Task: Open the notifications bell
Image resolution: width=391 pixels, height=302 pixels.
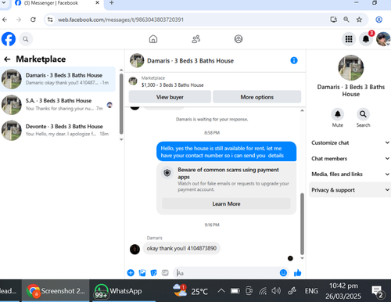Action: 366,39
